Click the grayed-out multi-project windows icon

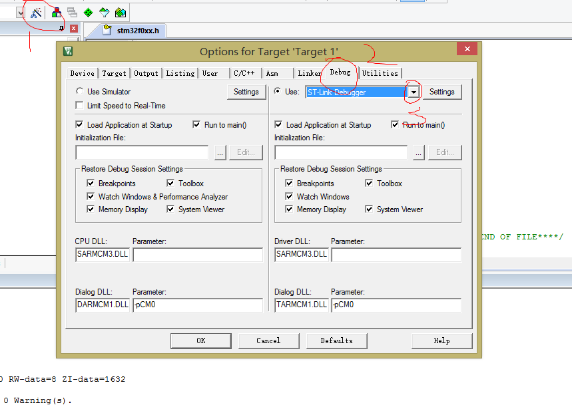[72, 12]
